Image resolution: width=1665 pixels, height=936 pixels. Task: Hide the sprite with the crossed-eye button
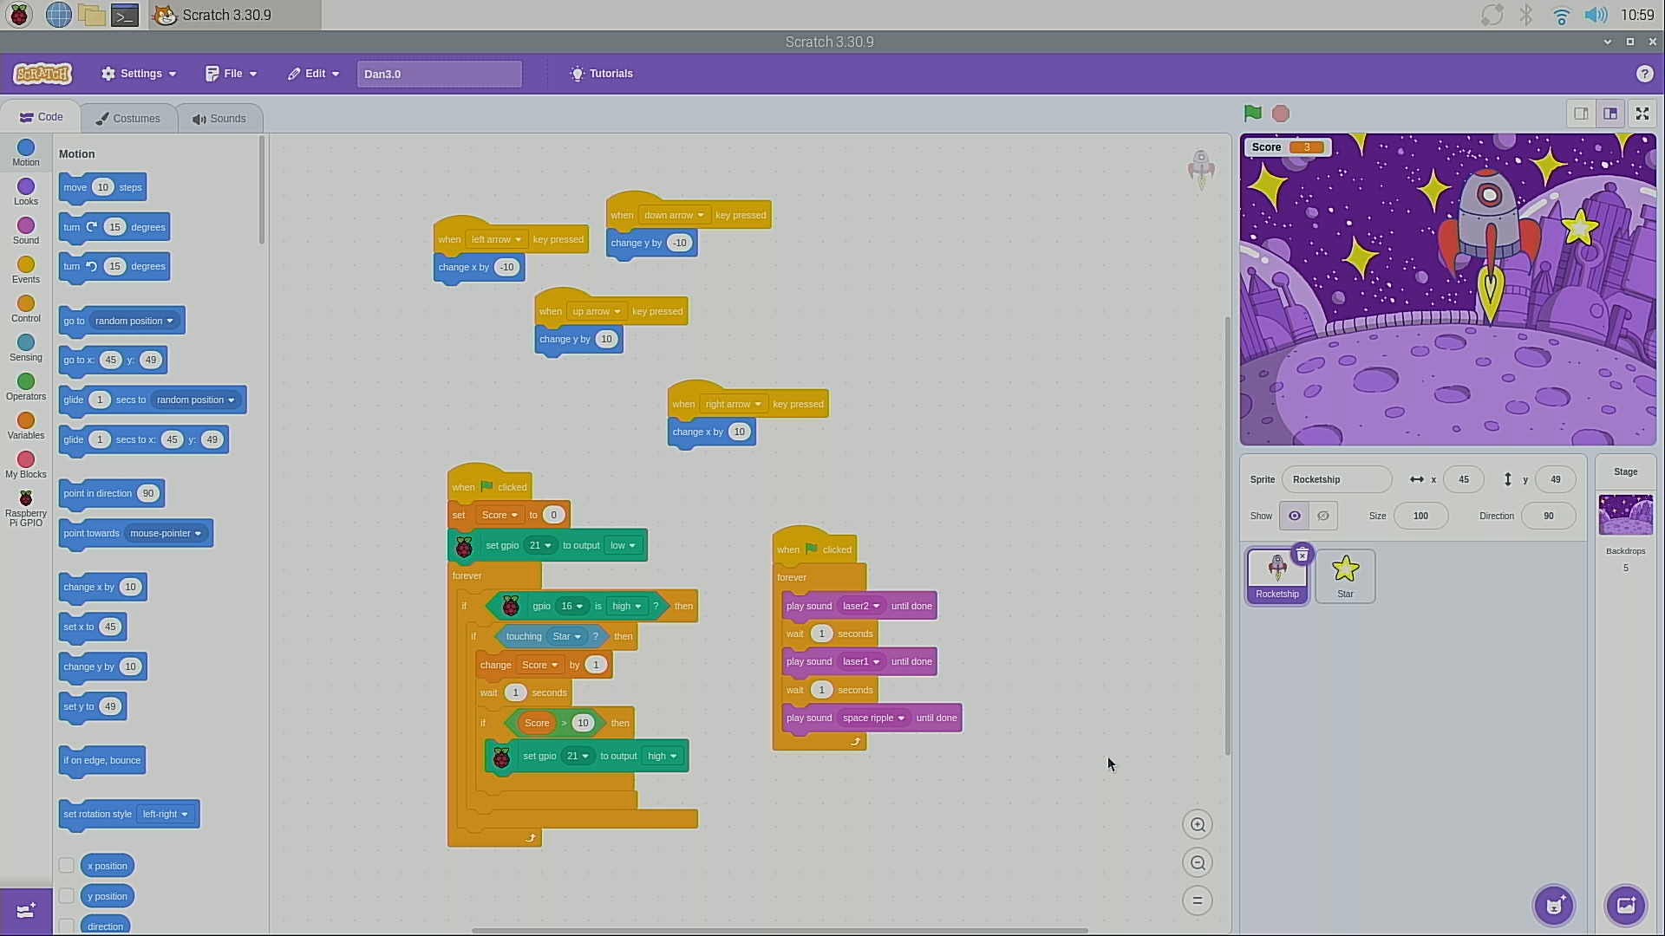[x=1323, y=516]
